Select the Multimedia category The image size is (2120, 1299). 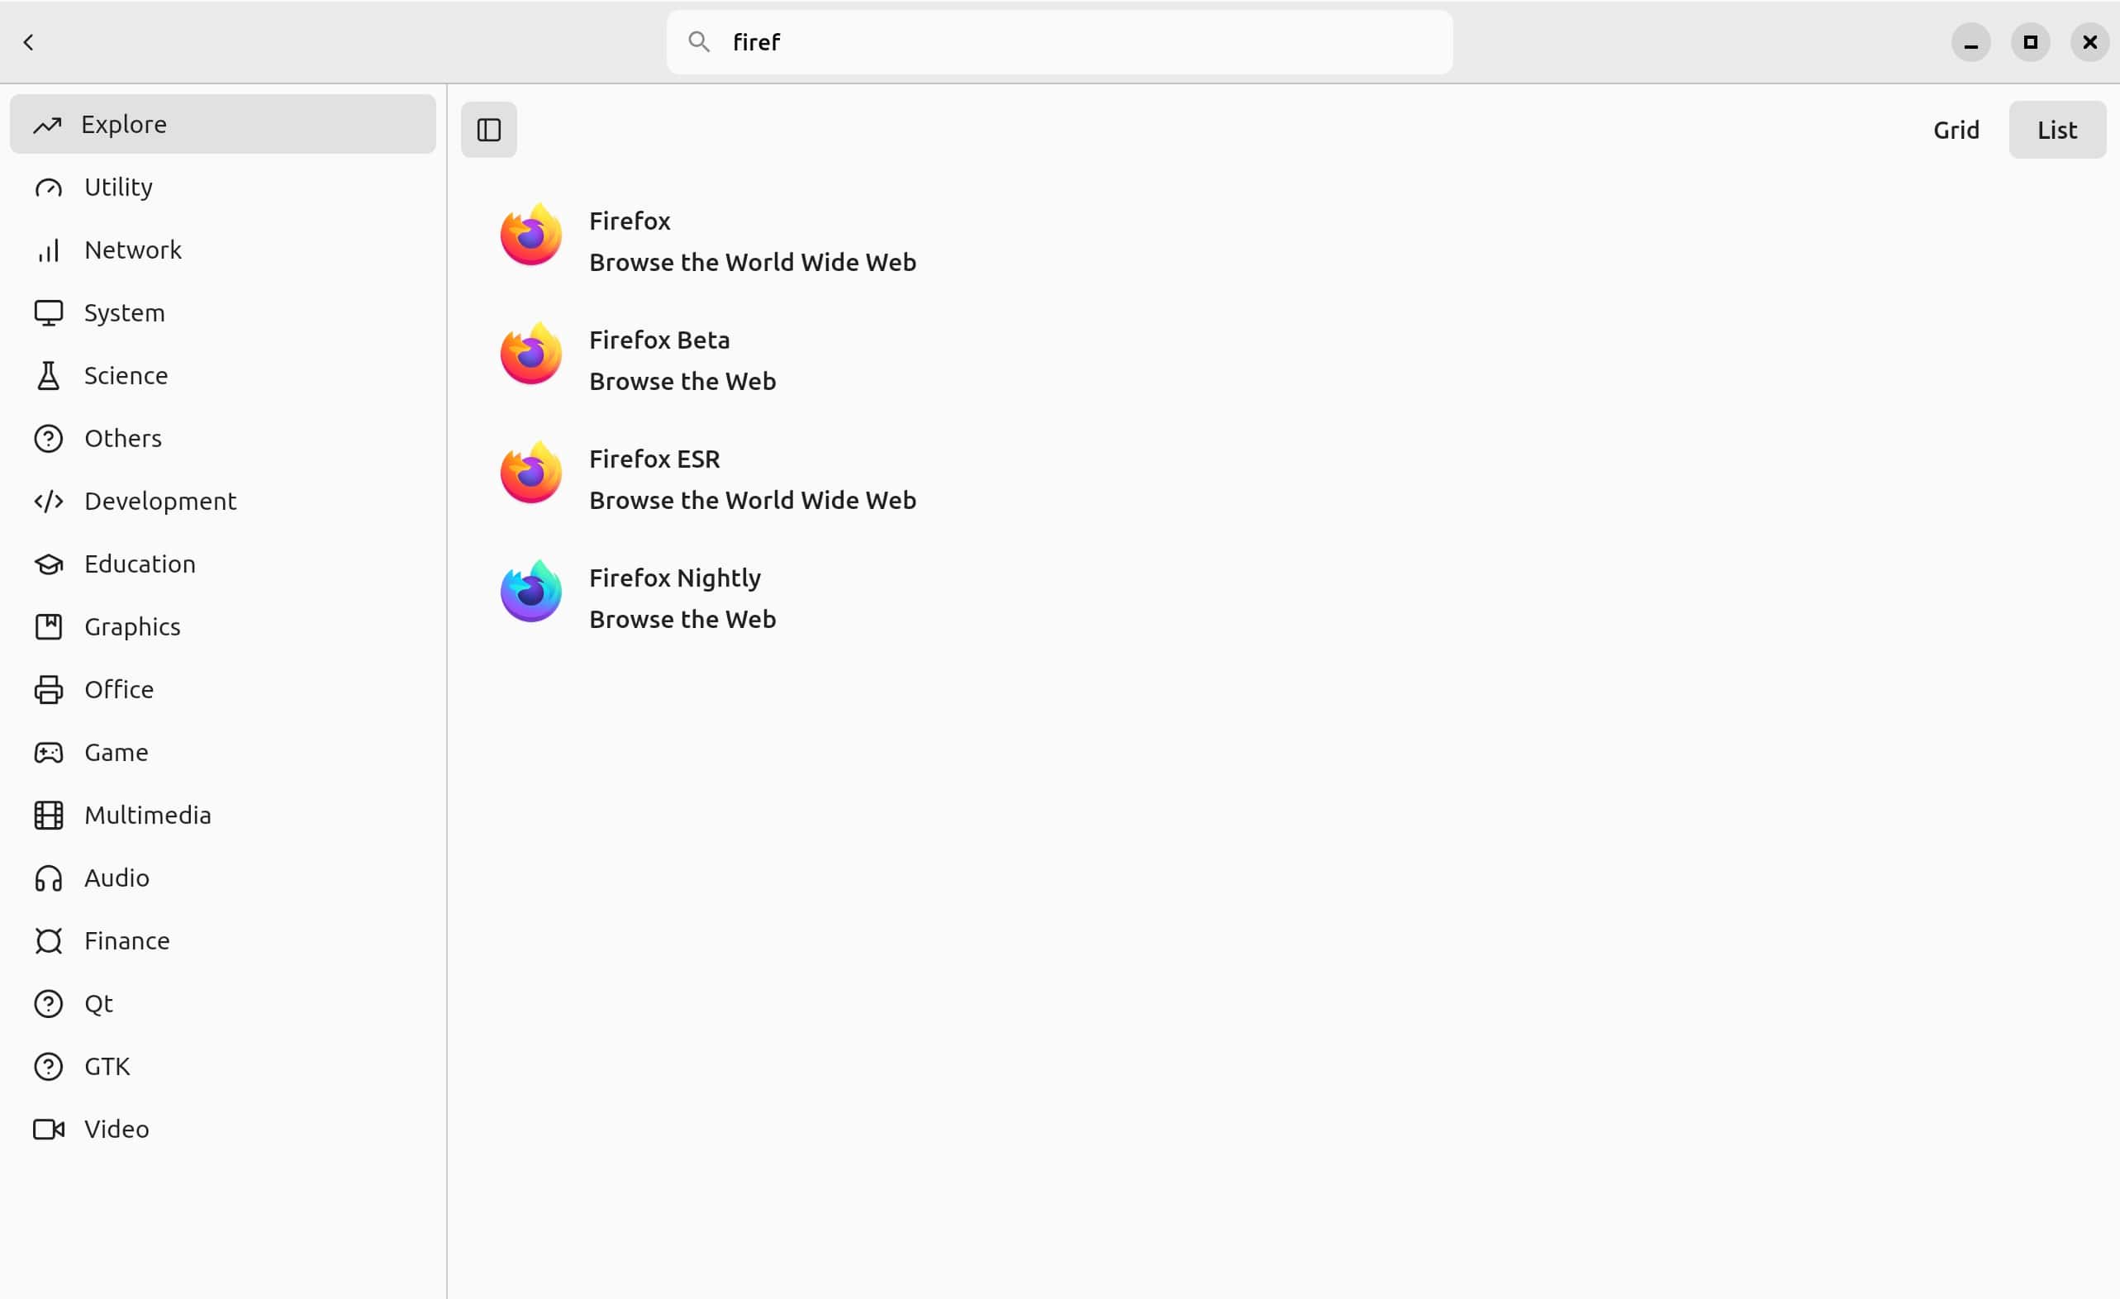147,816
